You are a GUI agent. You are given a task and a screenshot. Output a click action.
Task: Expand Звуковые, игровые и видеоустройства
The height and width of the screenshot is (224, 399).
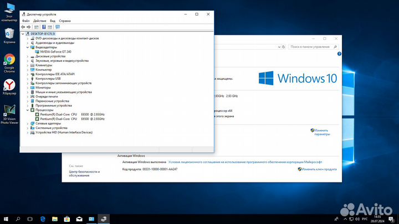click(28, 61)
